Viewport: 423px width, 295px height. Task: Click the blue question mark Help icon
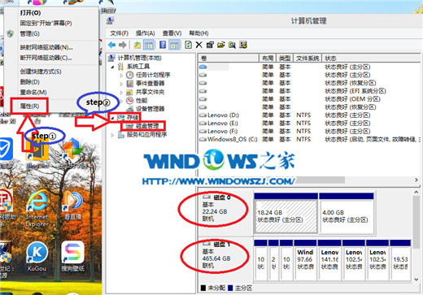[163, 45]
